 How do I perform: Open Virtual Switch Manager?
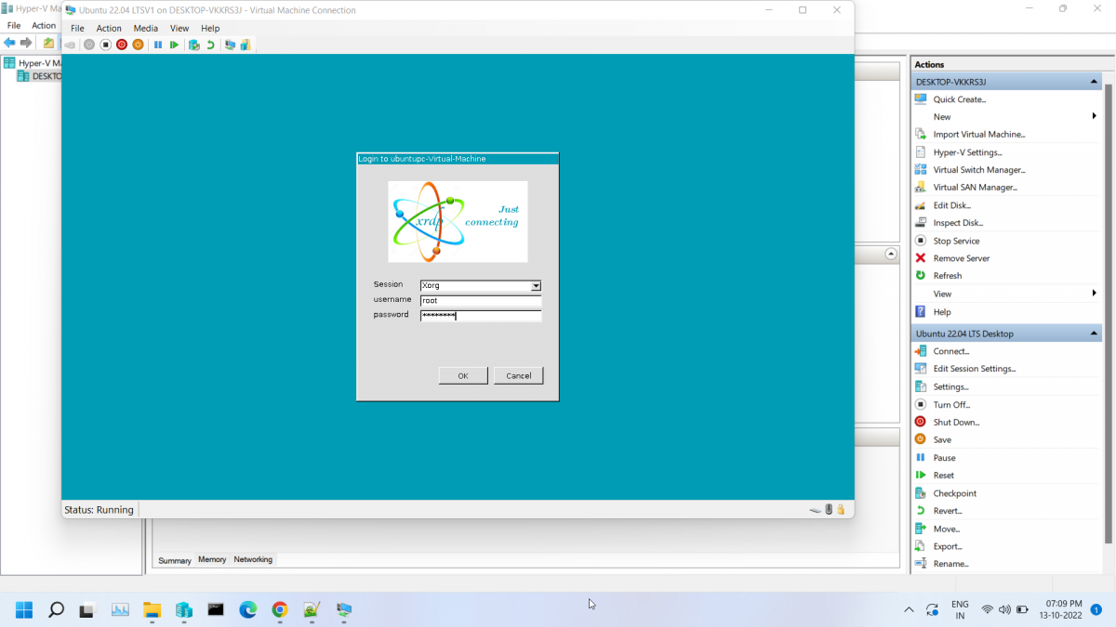click(979, 170)
